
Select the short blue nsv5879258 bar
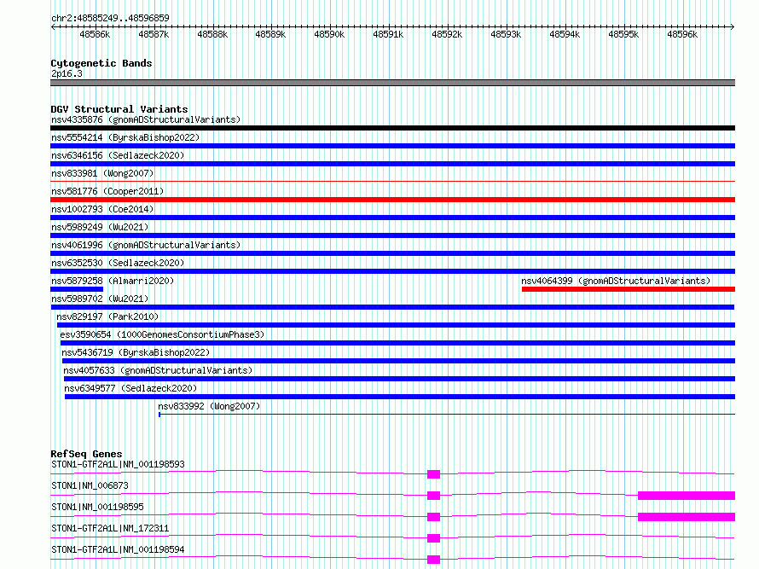[x=77, y=289]
